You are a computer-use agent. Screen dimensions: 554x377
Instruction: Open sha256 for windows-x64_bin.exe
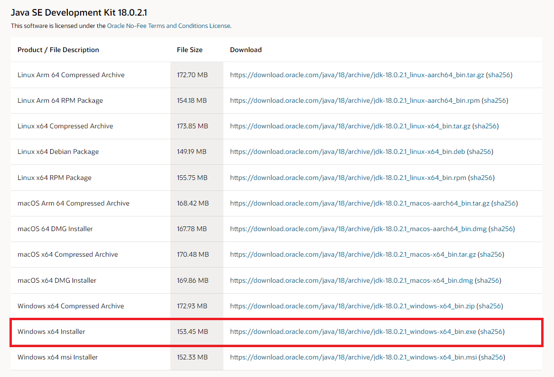click(x=491, y=332)
